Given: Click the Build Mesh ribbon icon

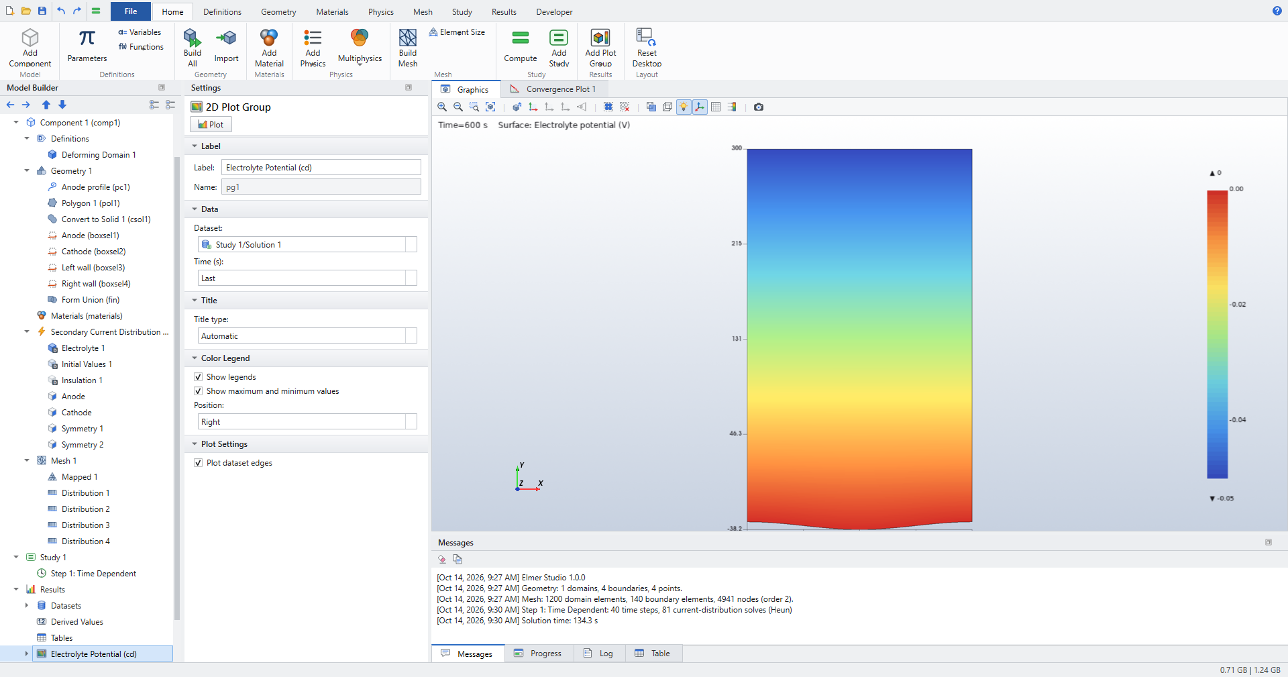Looking at the screenshot, I should click(x=408, y=48).
